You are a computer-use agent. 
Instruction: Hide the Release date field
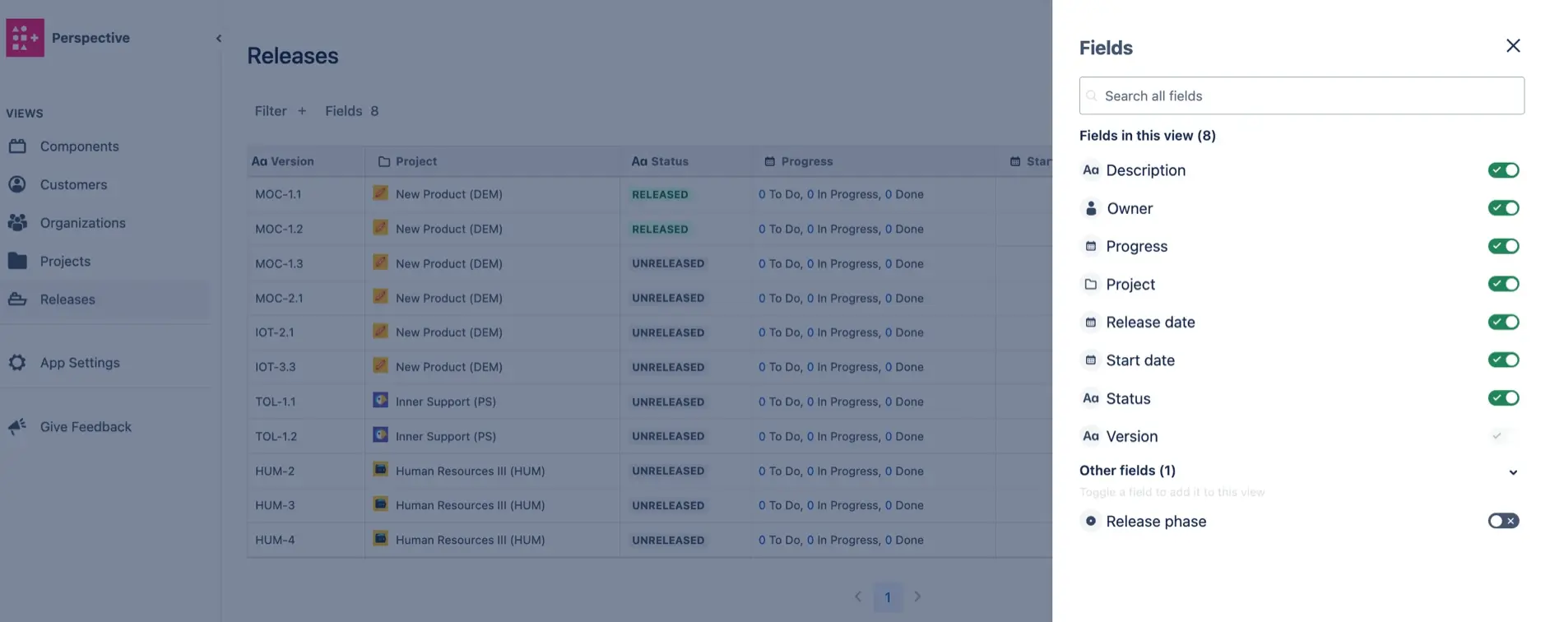(1502, 322)
